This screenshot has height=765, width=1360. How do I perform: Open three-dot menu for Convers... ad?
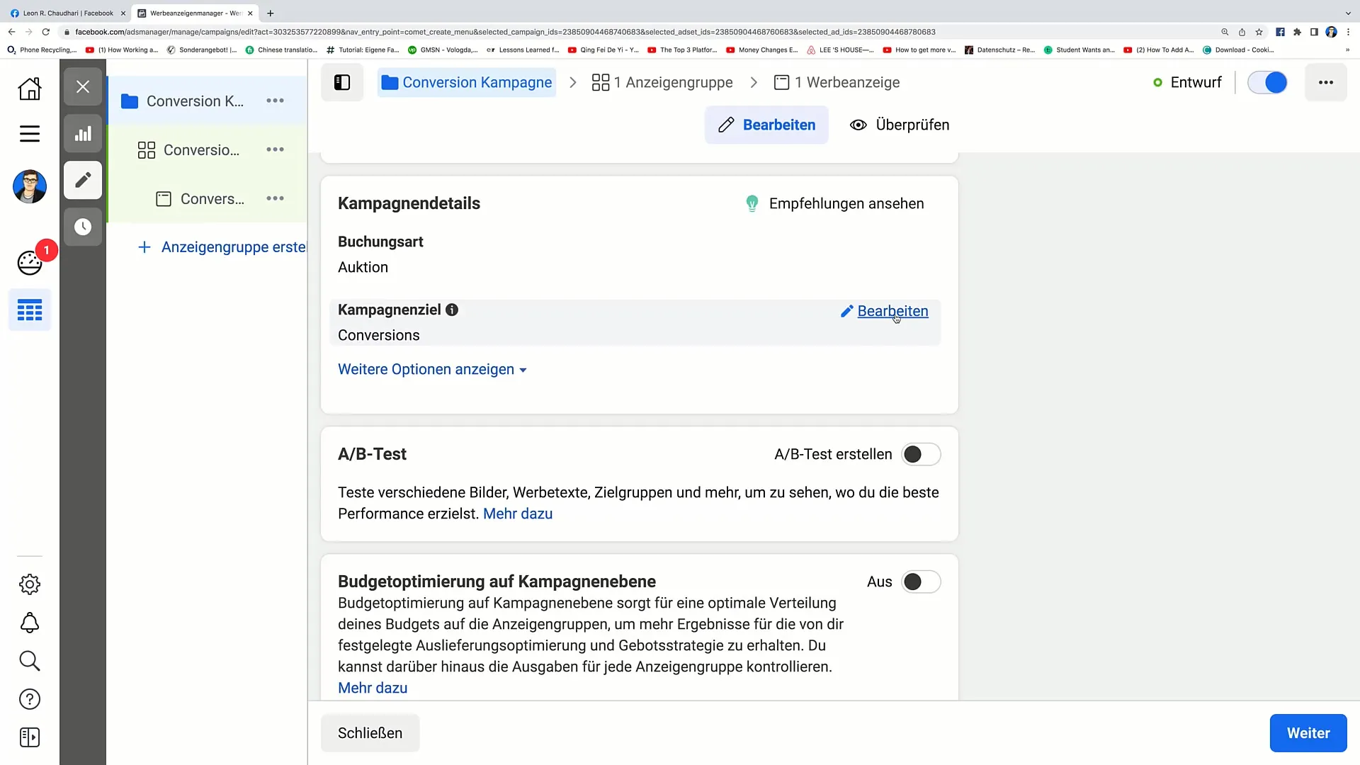(x=275, y=198)
